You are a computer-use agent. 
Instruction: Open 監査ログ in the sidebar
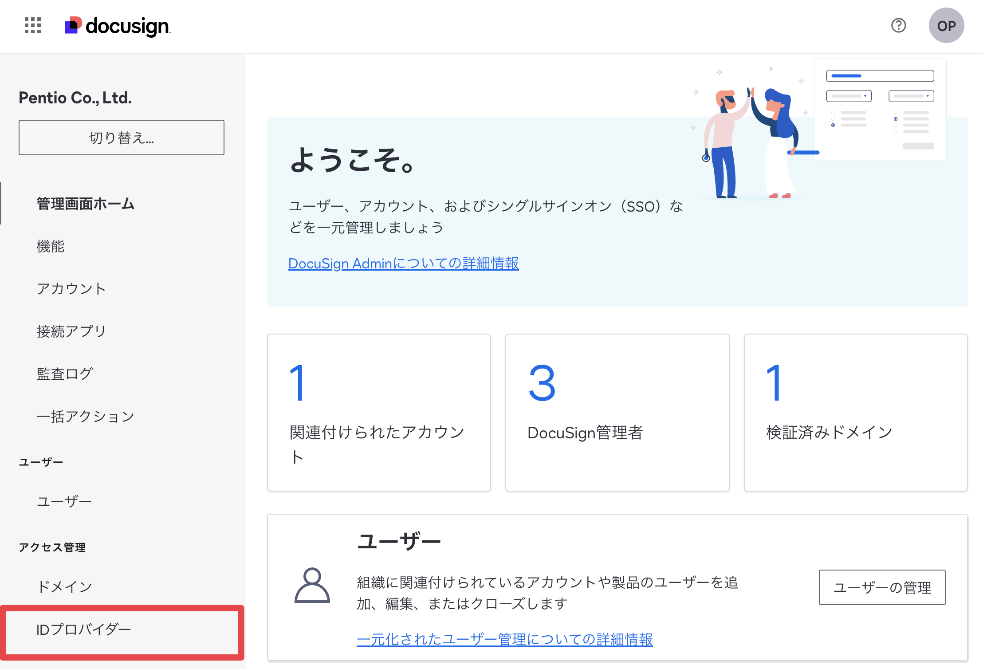65,374
